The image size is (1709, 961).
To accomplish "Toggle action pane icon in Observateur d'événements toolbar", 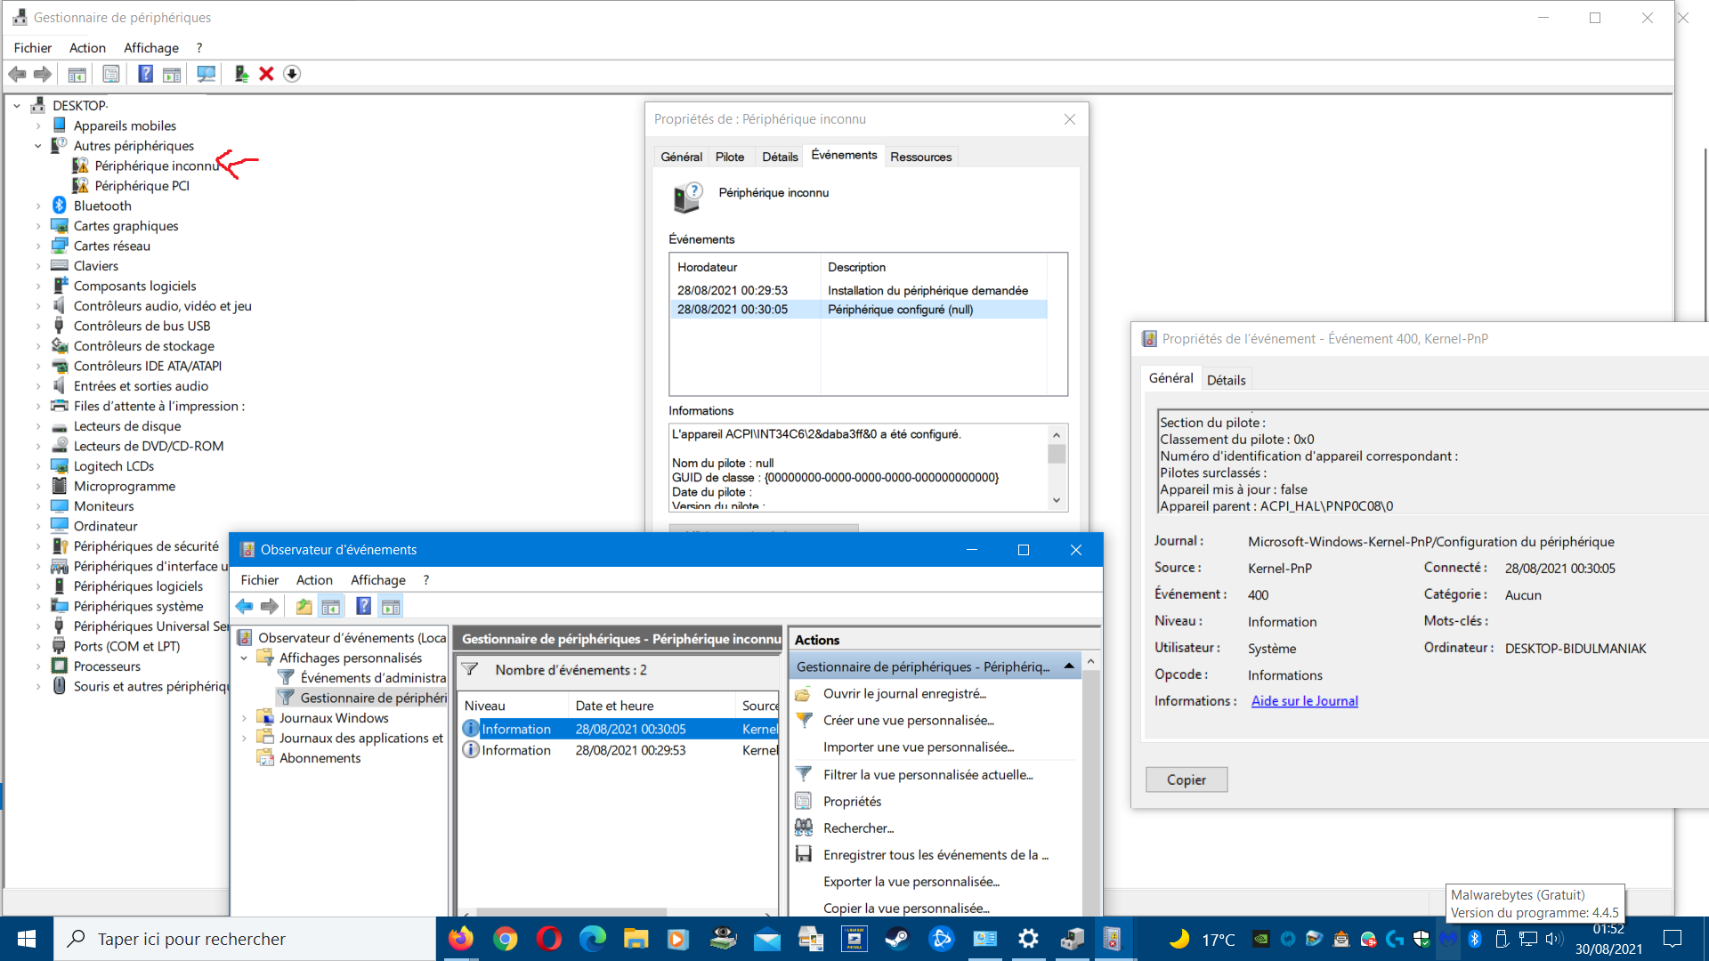I will [391, 607].
